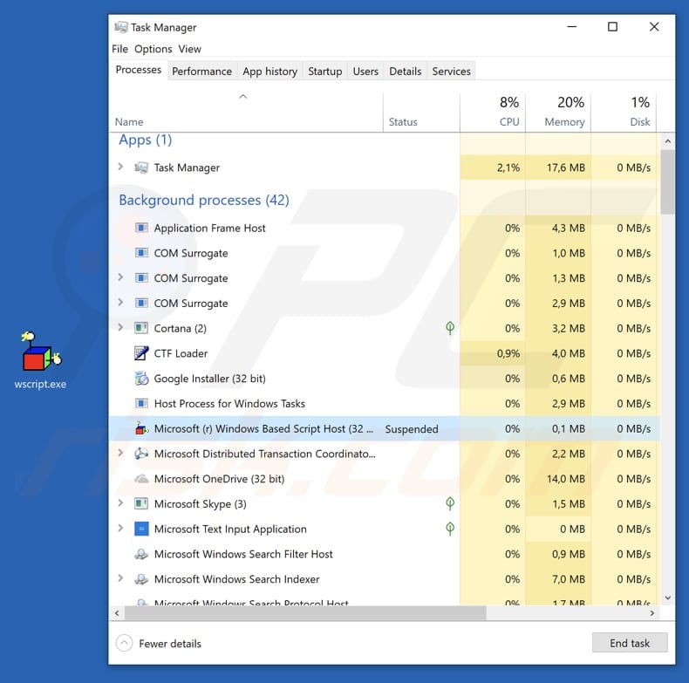The width and height of the screenshot is (689, 683).
Task: Select the CTF Loader process row
Action: tap(385, 353)
